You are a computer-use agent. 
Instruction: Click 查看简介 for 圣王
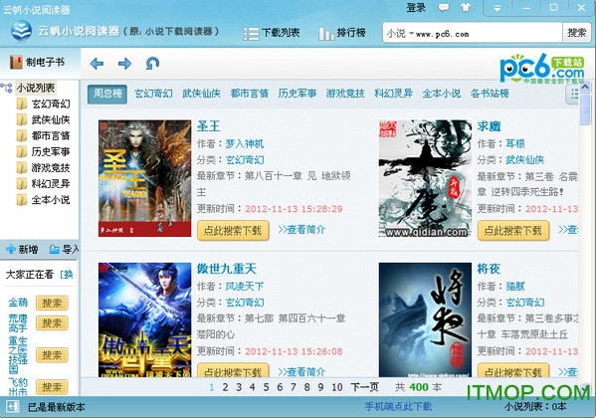pos(301,230)
